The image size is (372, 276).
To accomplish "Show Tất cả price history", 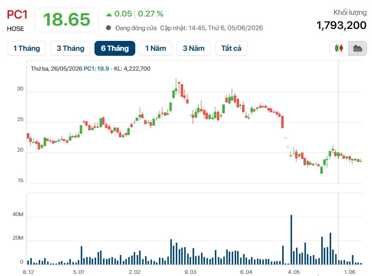I will tap(231, 48).
